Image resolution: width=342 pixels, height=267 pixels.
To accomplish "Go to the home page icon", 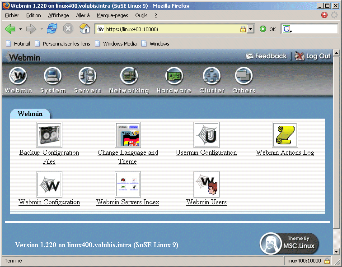I will tap(84, 29).
